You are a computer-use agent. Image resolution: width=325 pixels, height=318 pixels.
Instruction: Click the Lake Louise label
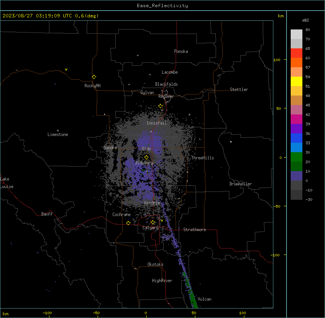point(7,183)
